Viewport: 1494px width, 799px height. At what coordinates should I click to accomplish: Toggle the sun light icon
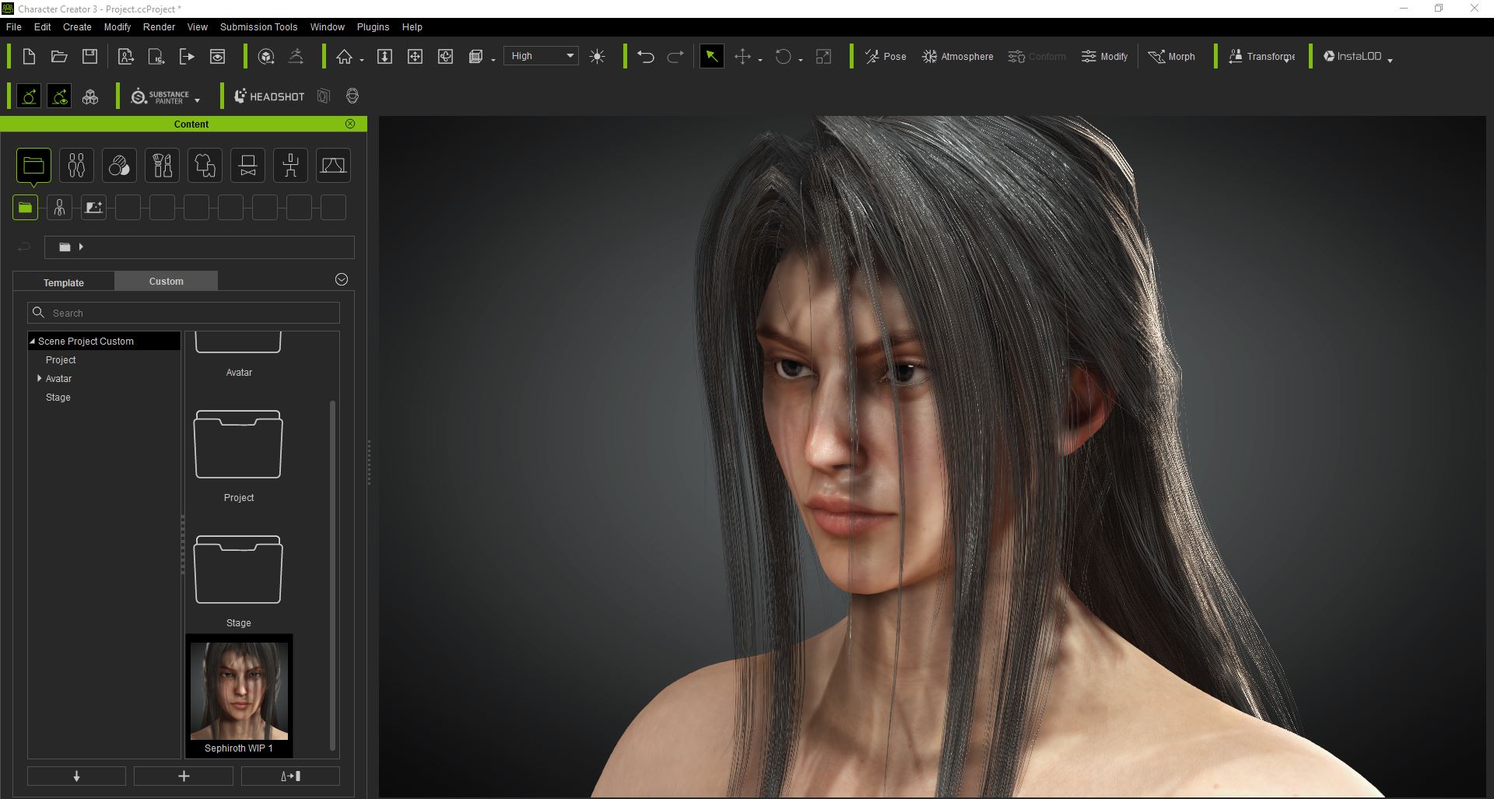[x=597, y=56]
